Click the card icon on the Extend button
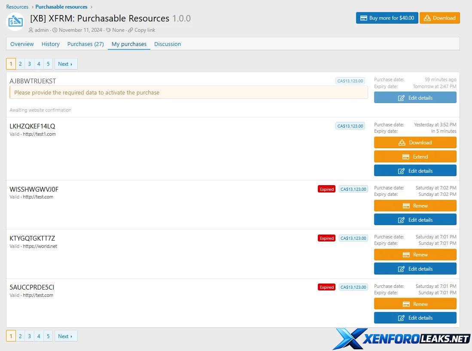Image resolution: width=472 pixels, height=351 pixels. coord(405,157)
